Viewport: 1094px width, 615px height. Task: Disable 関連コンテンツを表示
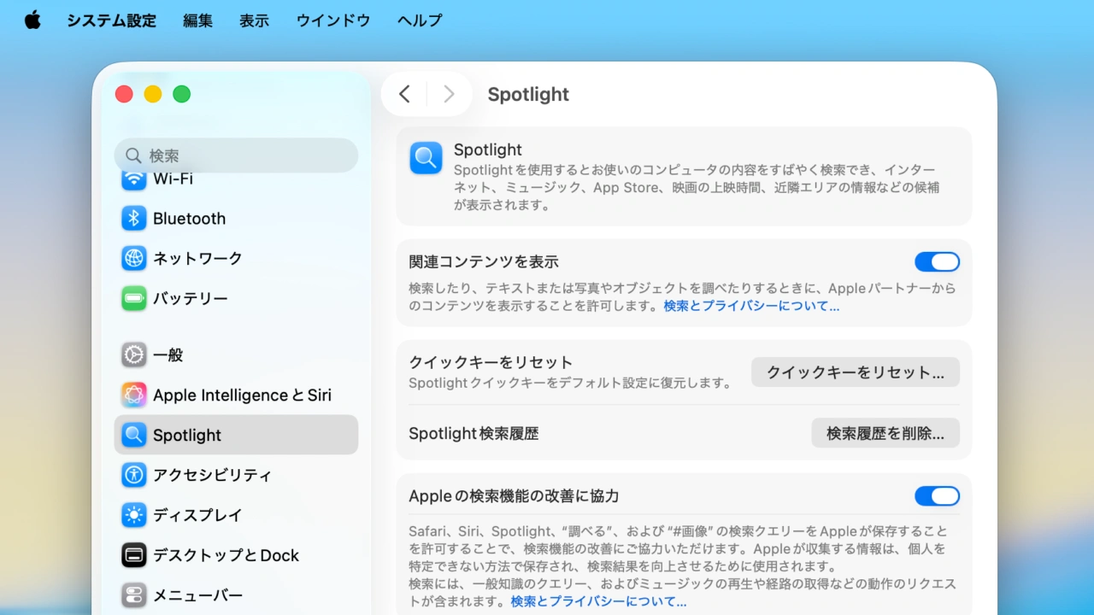(938, 261)
